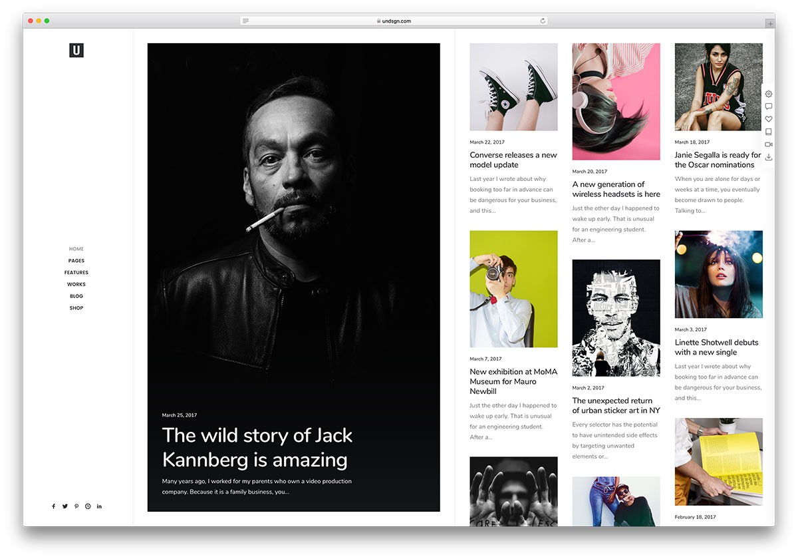Open 'The unexpected return of urban sticker art' article

[616, 405]
